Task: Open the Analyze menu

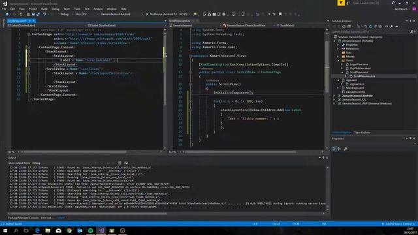Action: pyautogui.click(x=98, y=8)
